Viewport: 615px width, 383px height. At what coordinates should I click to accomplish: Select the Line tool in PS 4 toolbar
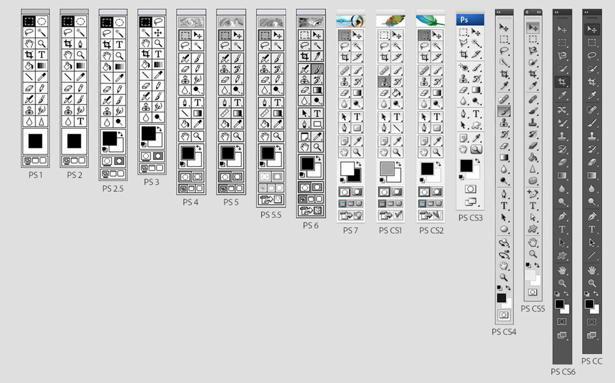point(185,113)
